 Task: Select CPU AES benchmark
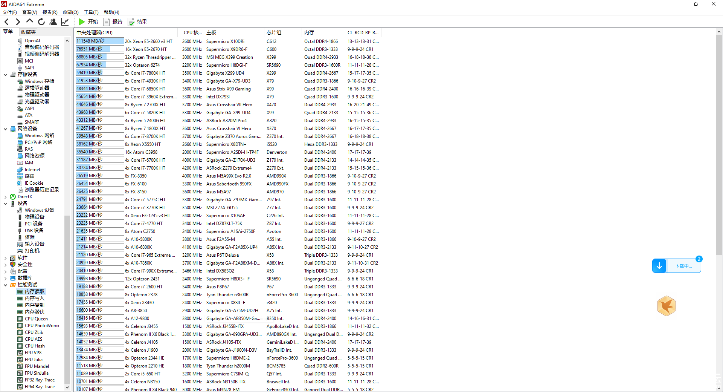34,339
